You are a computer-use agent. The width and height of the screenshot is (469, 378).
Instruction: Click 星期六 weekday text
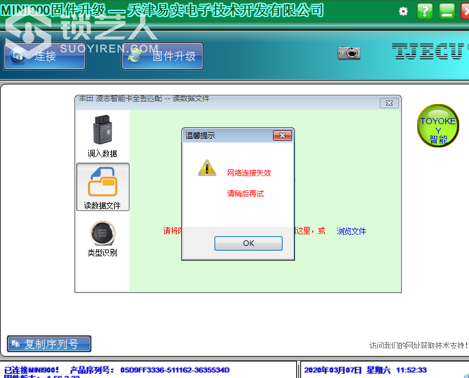(379, 370)
